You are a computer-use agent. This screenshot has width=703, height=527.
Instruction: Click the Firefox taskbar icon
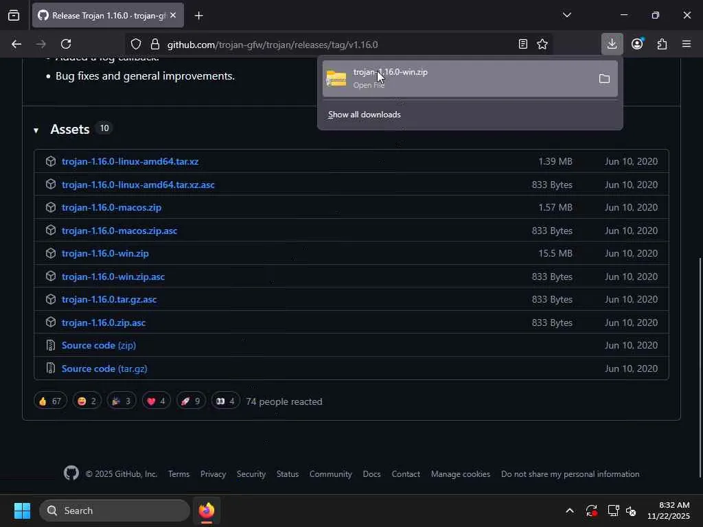click(x=207, y=511)
